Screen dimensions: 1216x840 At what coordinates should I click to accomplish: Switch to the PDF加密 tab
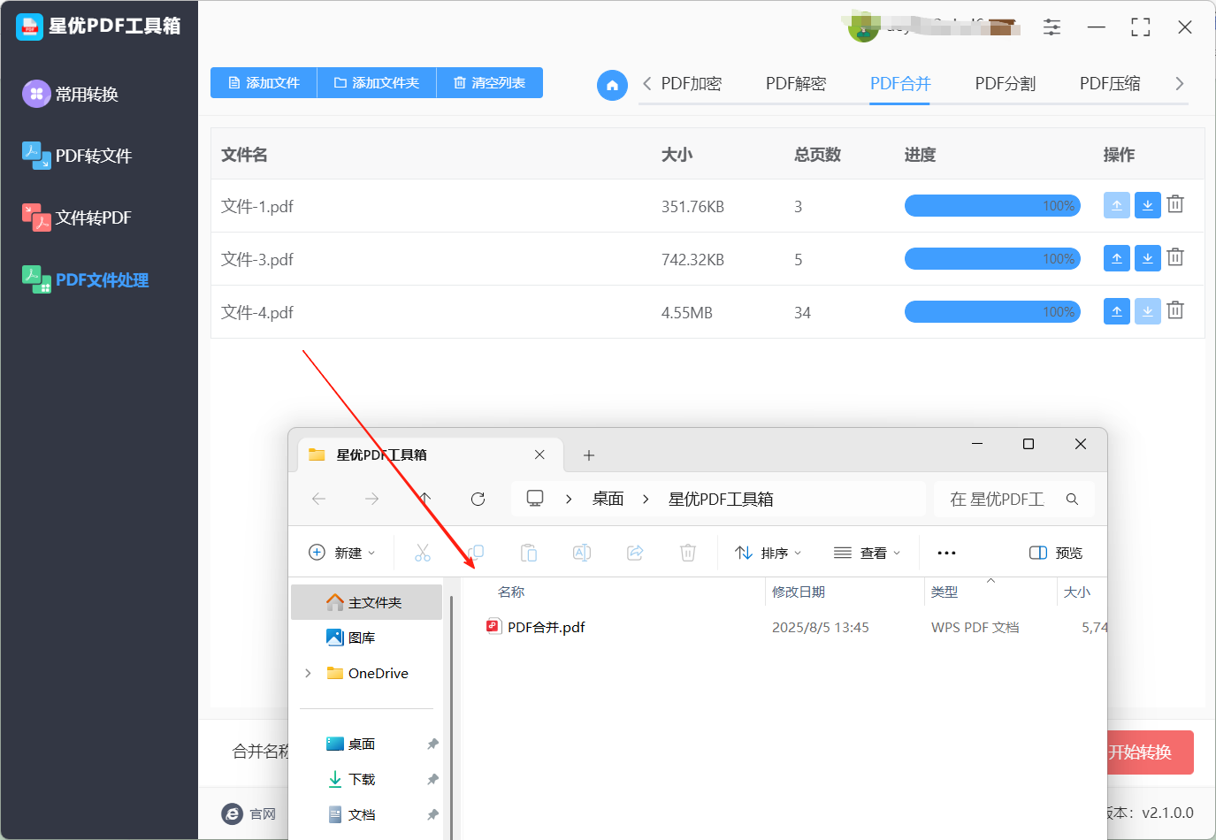click(692, 84)
